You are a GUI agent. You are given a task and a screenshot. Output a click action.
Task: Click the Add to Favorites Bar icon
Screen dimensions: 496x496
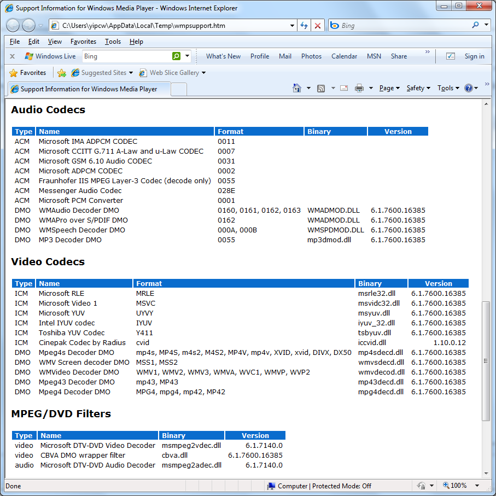(x=62, y=73)
